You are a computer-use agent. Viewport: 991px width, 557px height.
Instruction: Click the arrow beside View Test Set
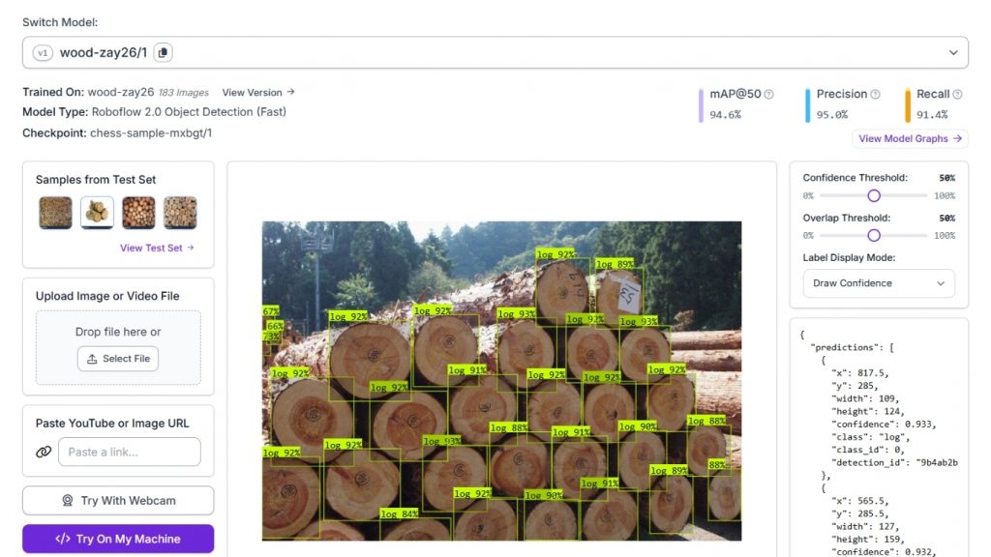[191, 248]
